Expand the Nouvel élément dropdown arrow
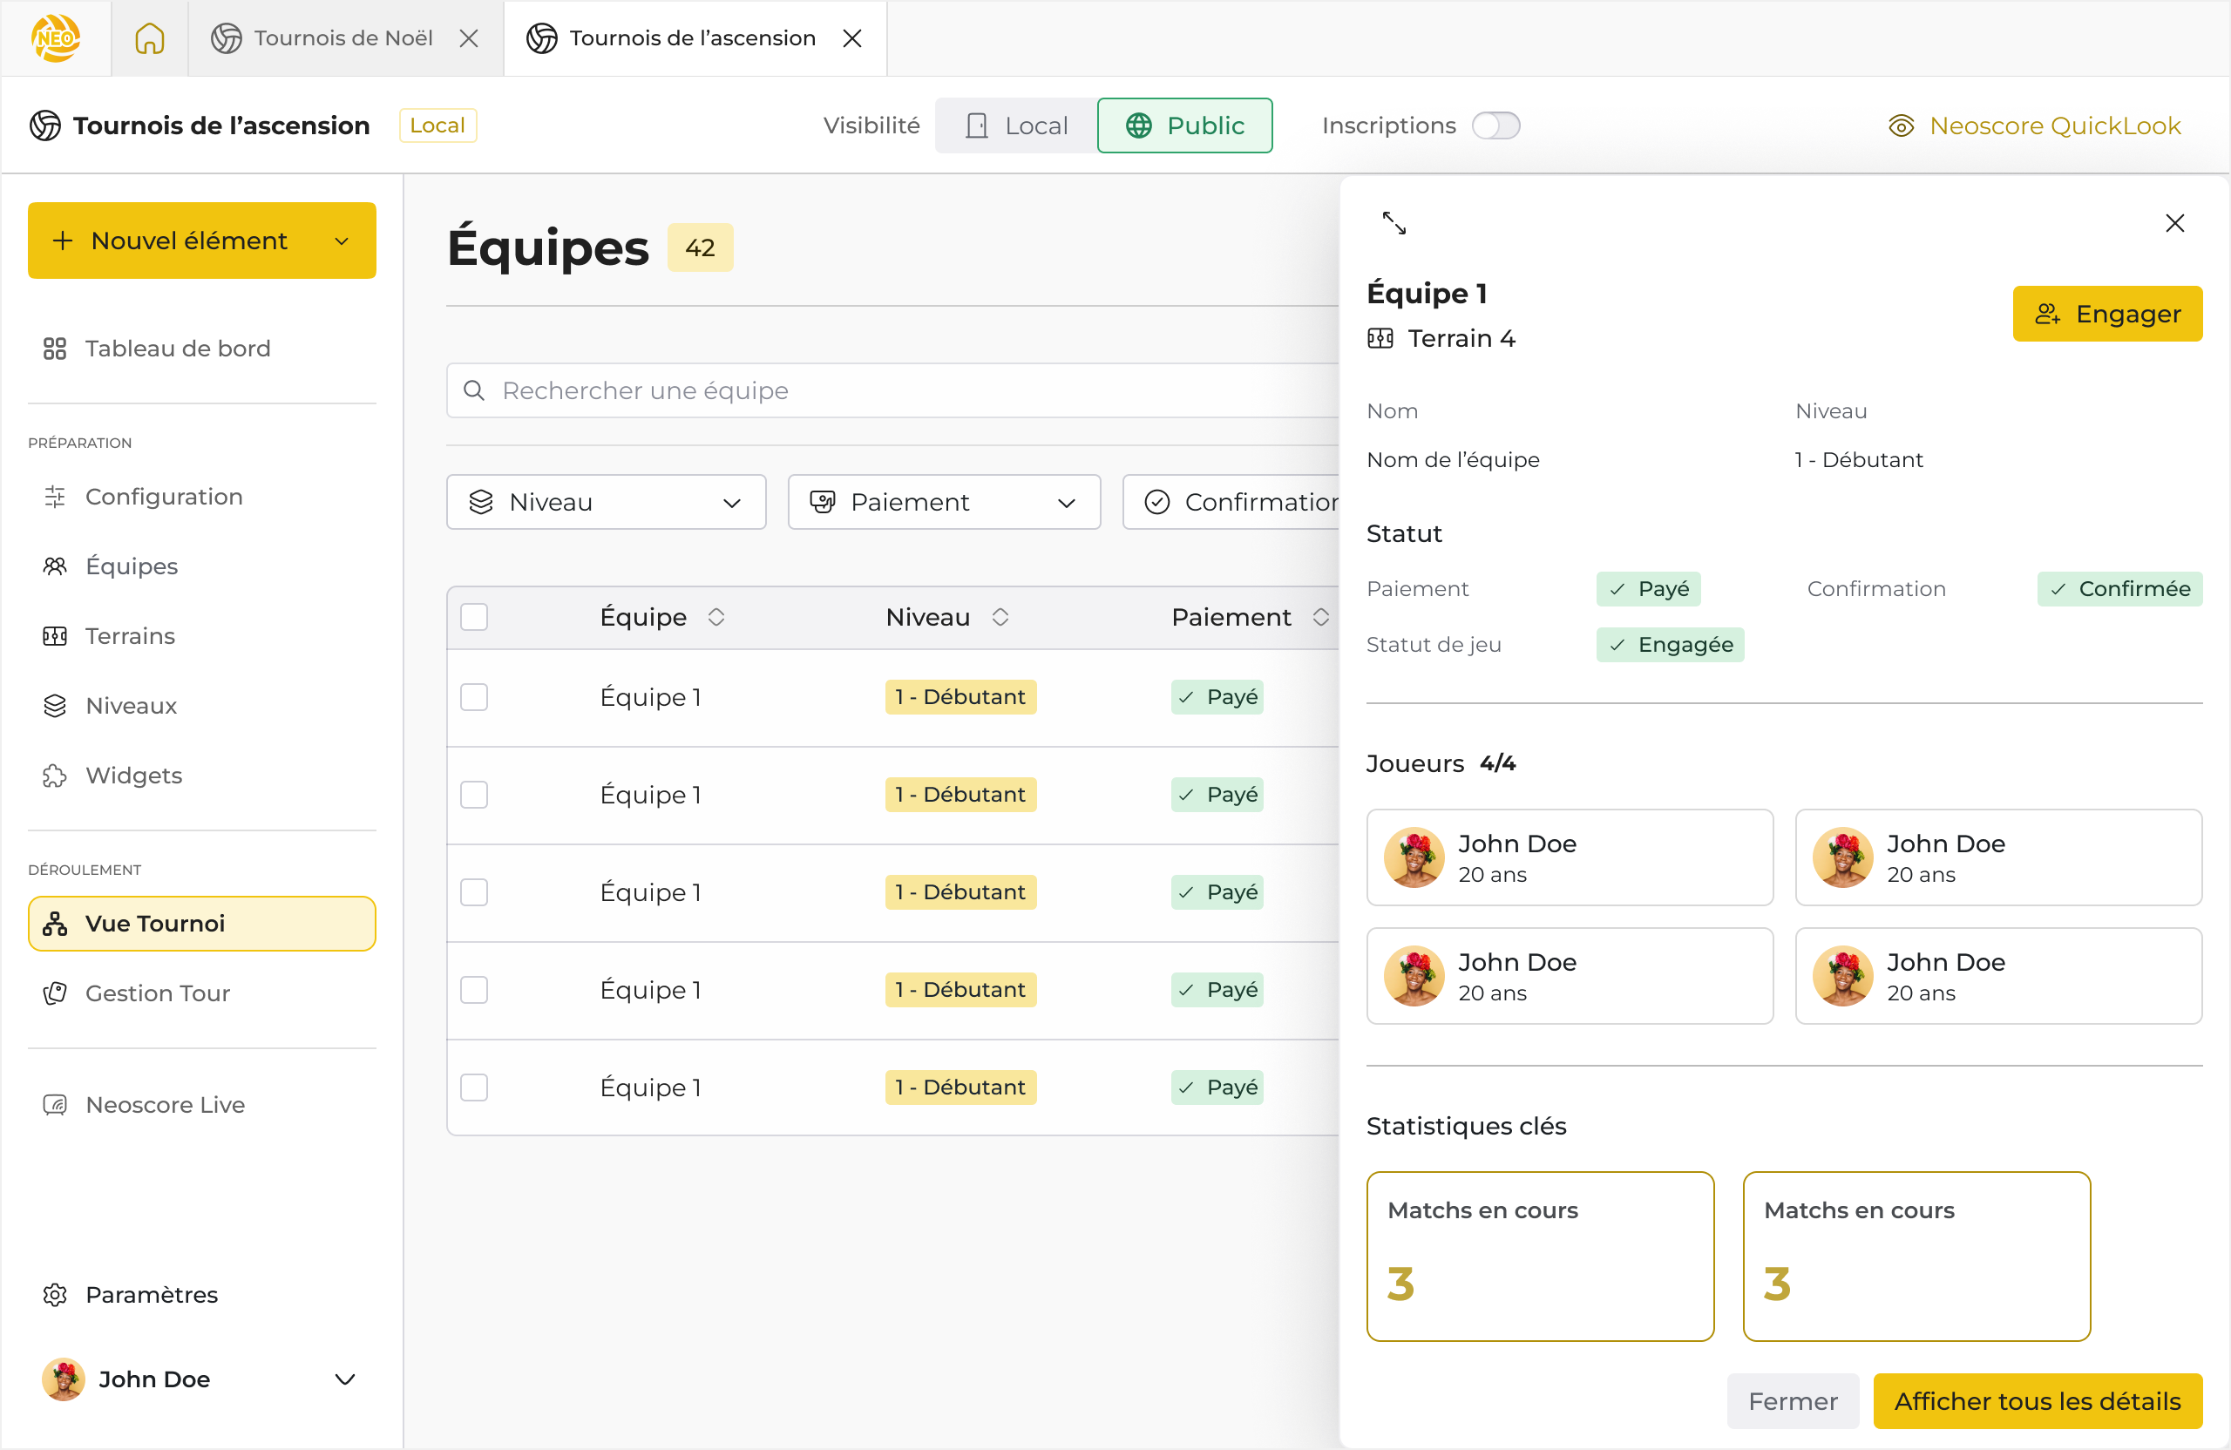Viewport: 2231px width, 1450px height. (342, 241)
